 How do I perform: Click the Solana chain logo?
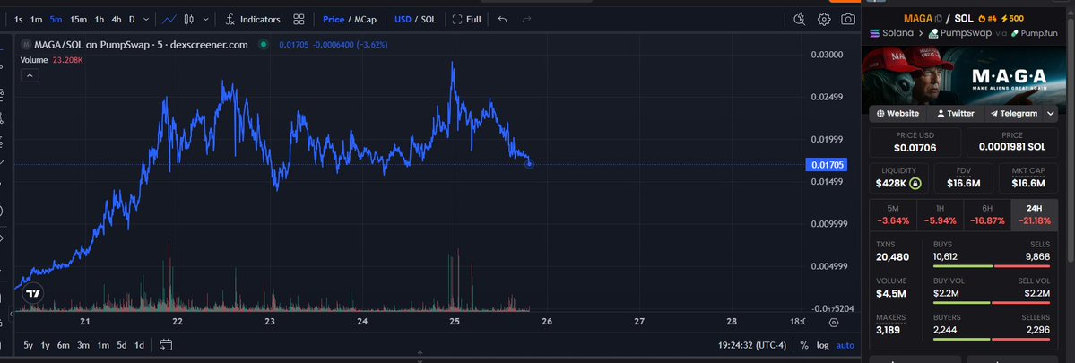tap(875, 33)
